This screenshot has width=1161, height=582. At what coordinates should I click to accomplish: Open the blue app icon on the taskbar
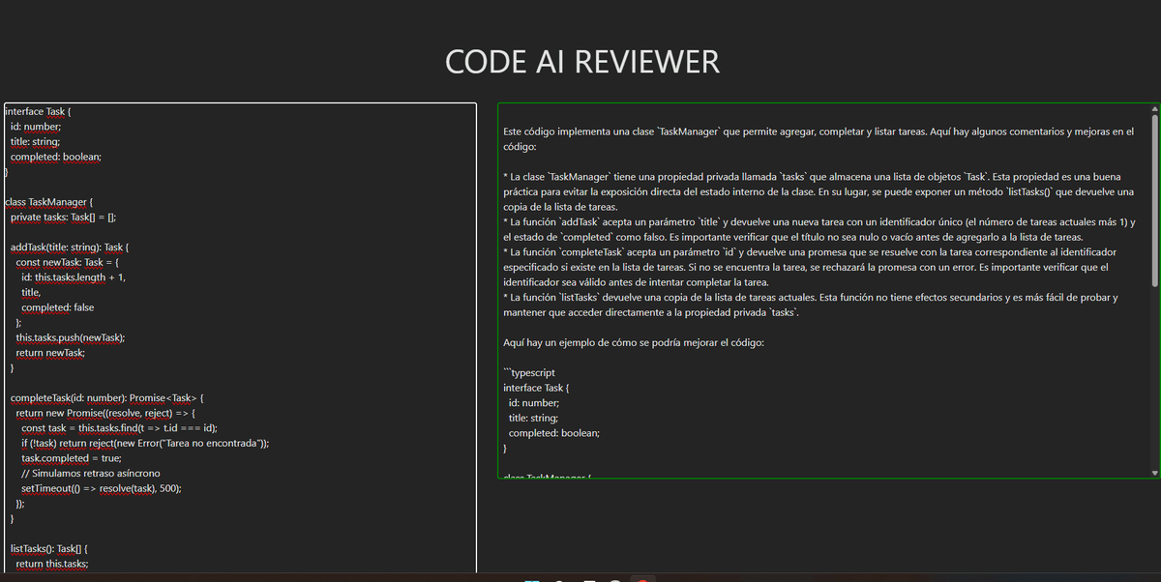532,579
